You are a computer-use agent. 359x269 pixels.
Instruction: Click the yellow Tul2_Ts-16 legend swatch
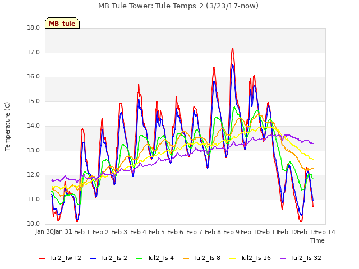point(232,258)
